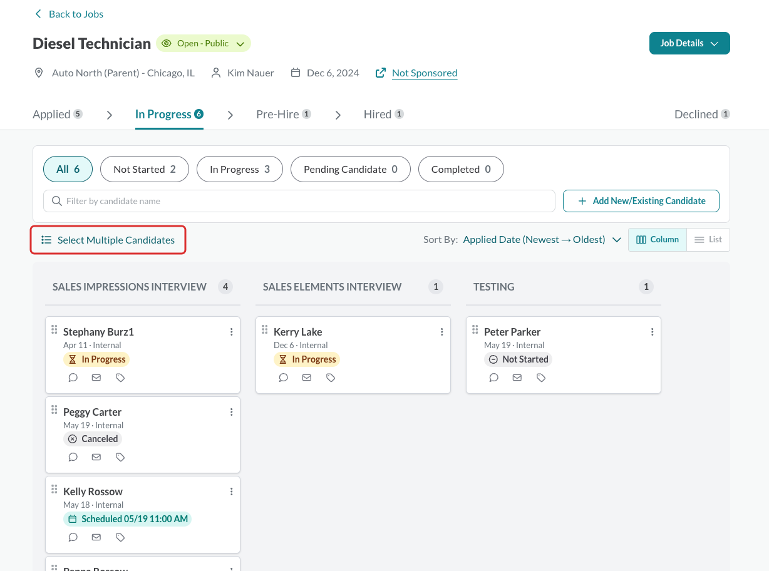Click tag icon on Peter Parker card

[x=542, y=378]
